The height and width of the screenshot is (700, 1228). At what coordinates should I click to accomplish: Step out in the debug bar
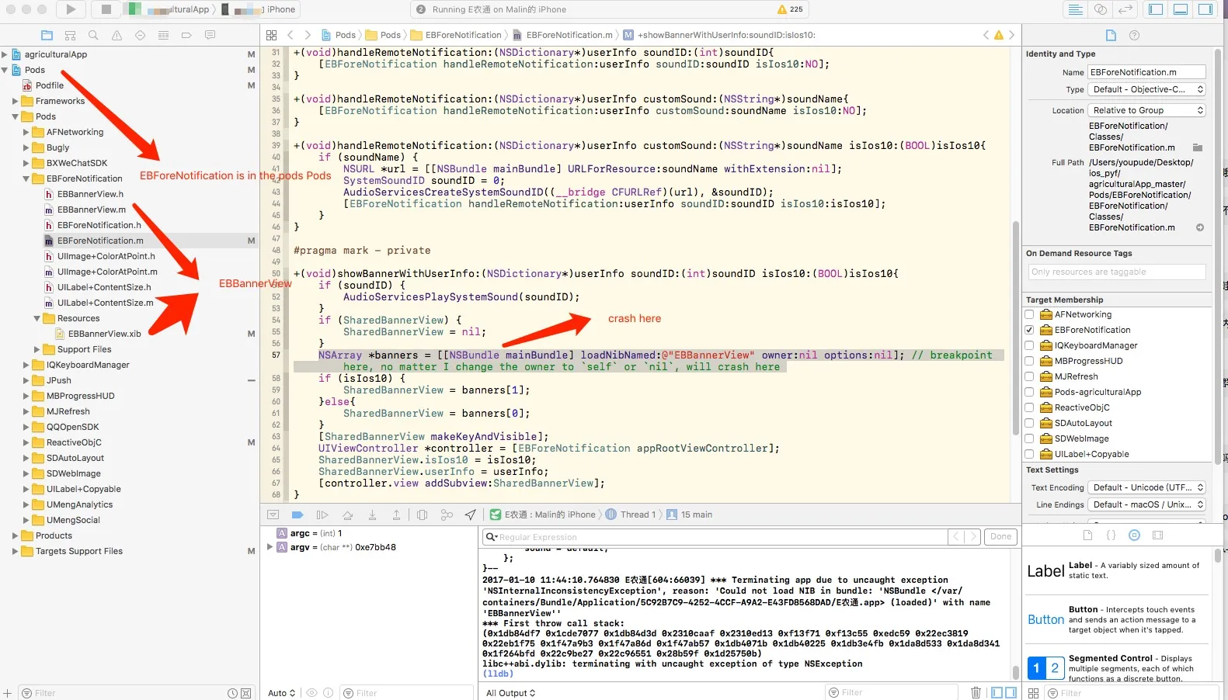point(396,515)
